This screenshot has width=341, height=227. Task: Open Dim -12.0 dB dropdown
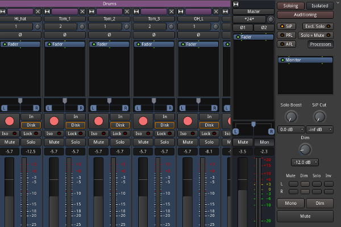click(x=305, y=162)
